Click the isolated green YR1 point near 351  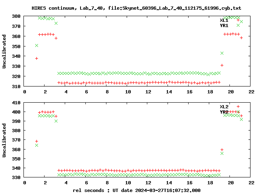pos(37,45)
